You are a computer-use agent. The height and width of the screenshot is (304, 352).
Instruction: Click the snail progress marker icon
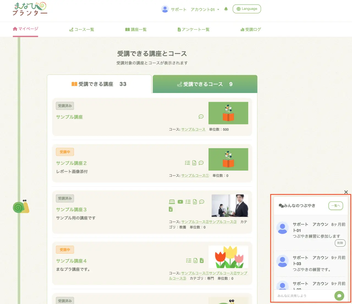(x=21, y=207)
